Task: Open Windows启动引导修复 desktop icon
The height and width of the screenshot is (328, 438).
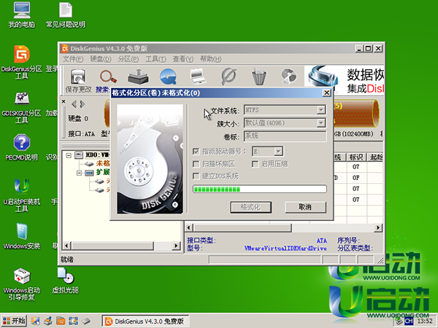Action: coord(22,284)
